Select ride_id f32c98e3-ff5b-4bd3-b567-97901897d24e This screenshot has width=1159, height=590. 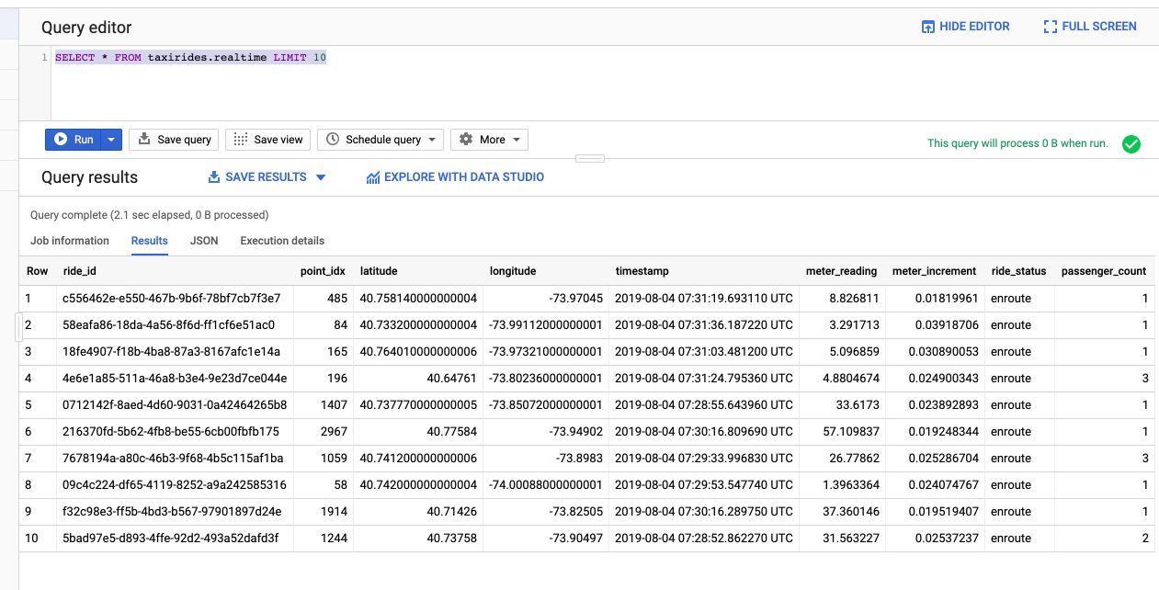(x=172, y=511)
